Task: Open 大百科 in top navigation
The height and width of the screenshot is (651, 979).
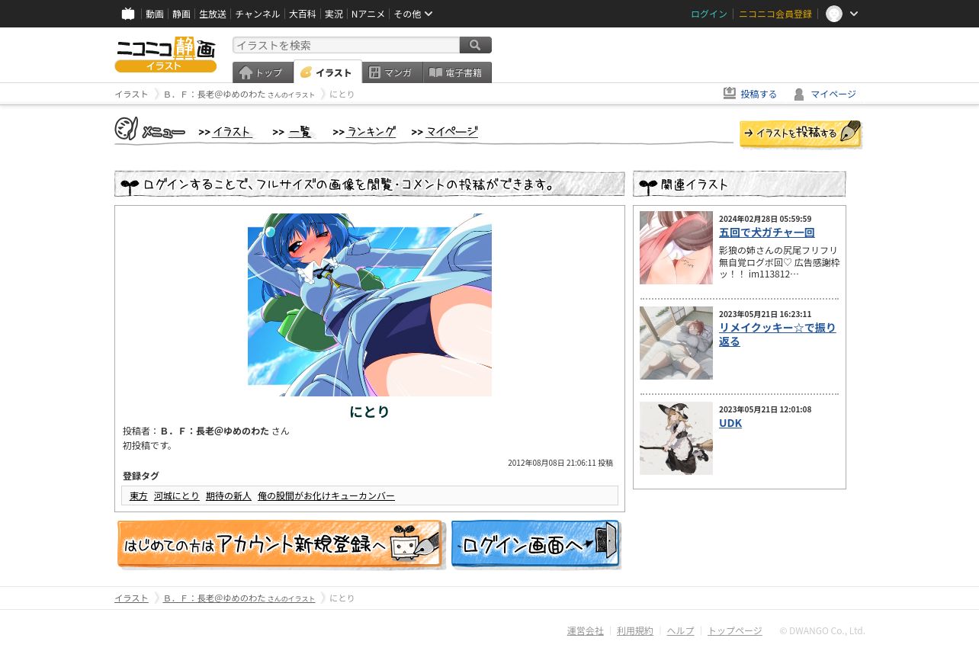Action: [303, 14]
